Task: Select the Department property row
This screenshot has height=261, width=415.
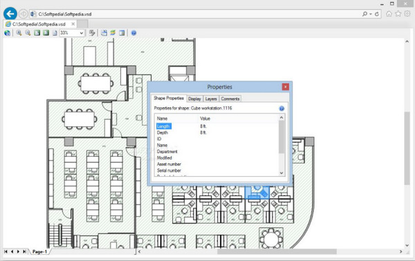Action: pyautogui.click(x=216, y=151)
